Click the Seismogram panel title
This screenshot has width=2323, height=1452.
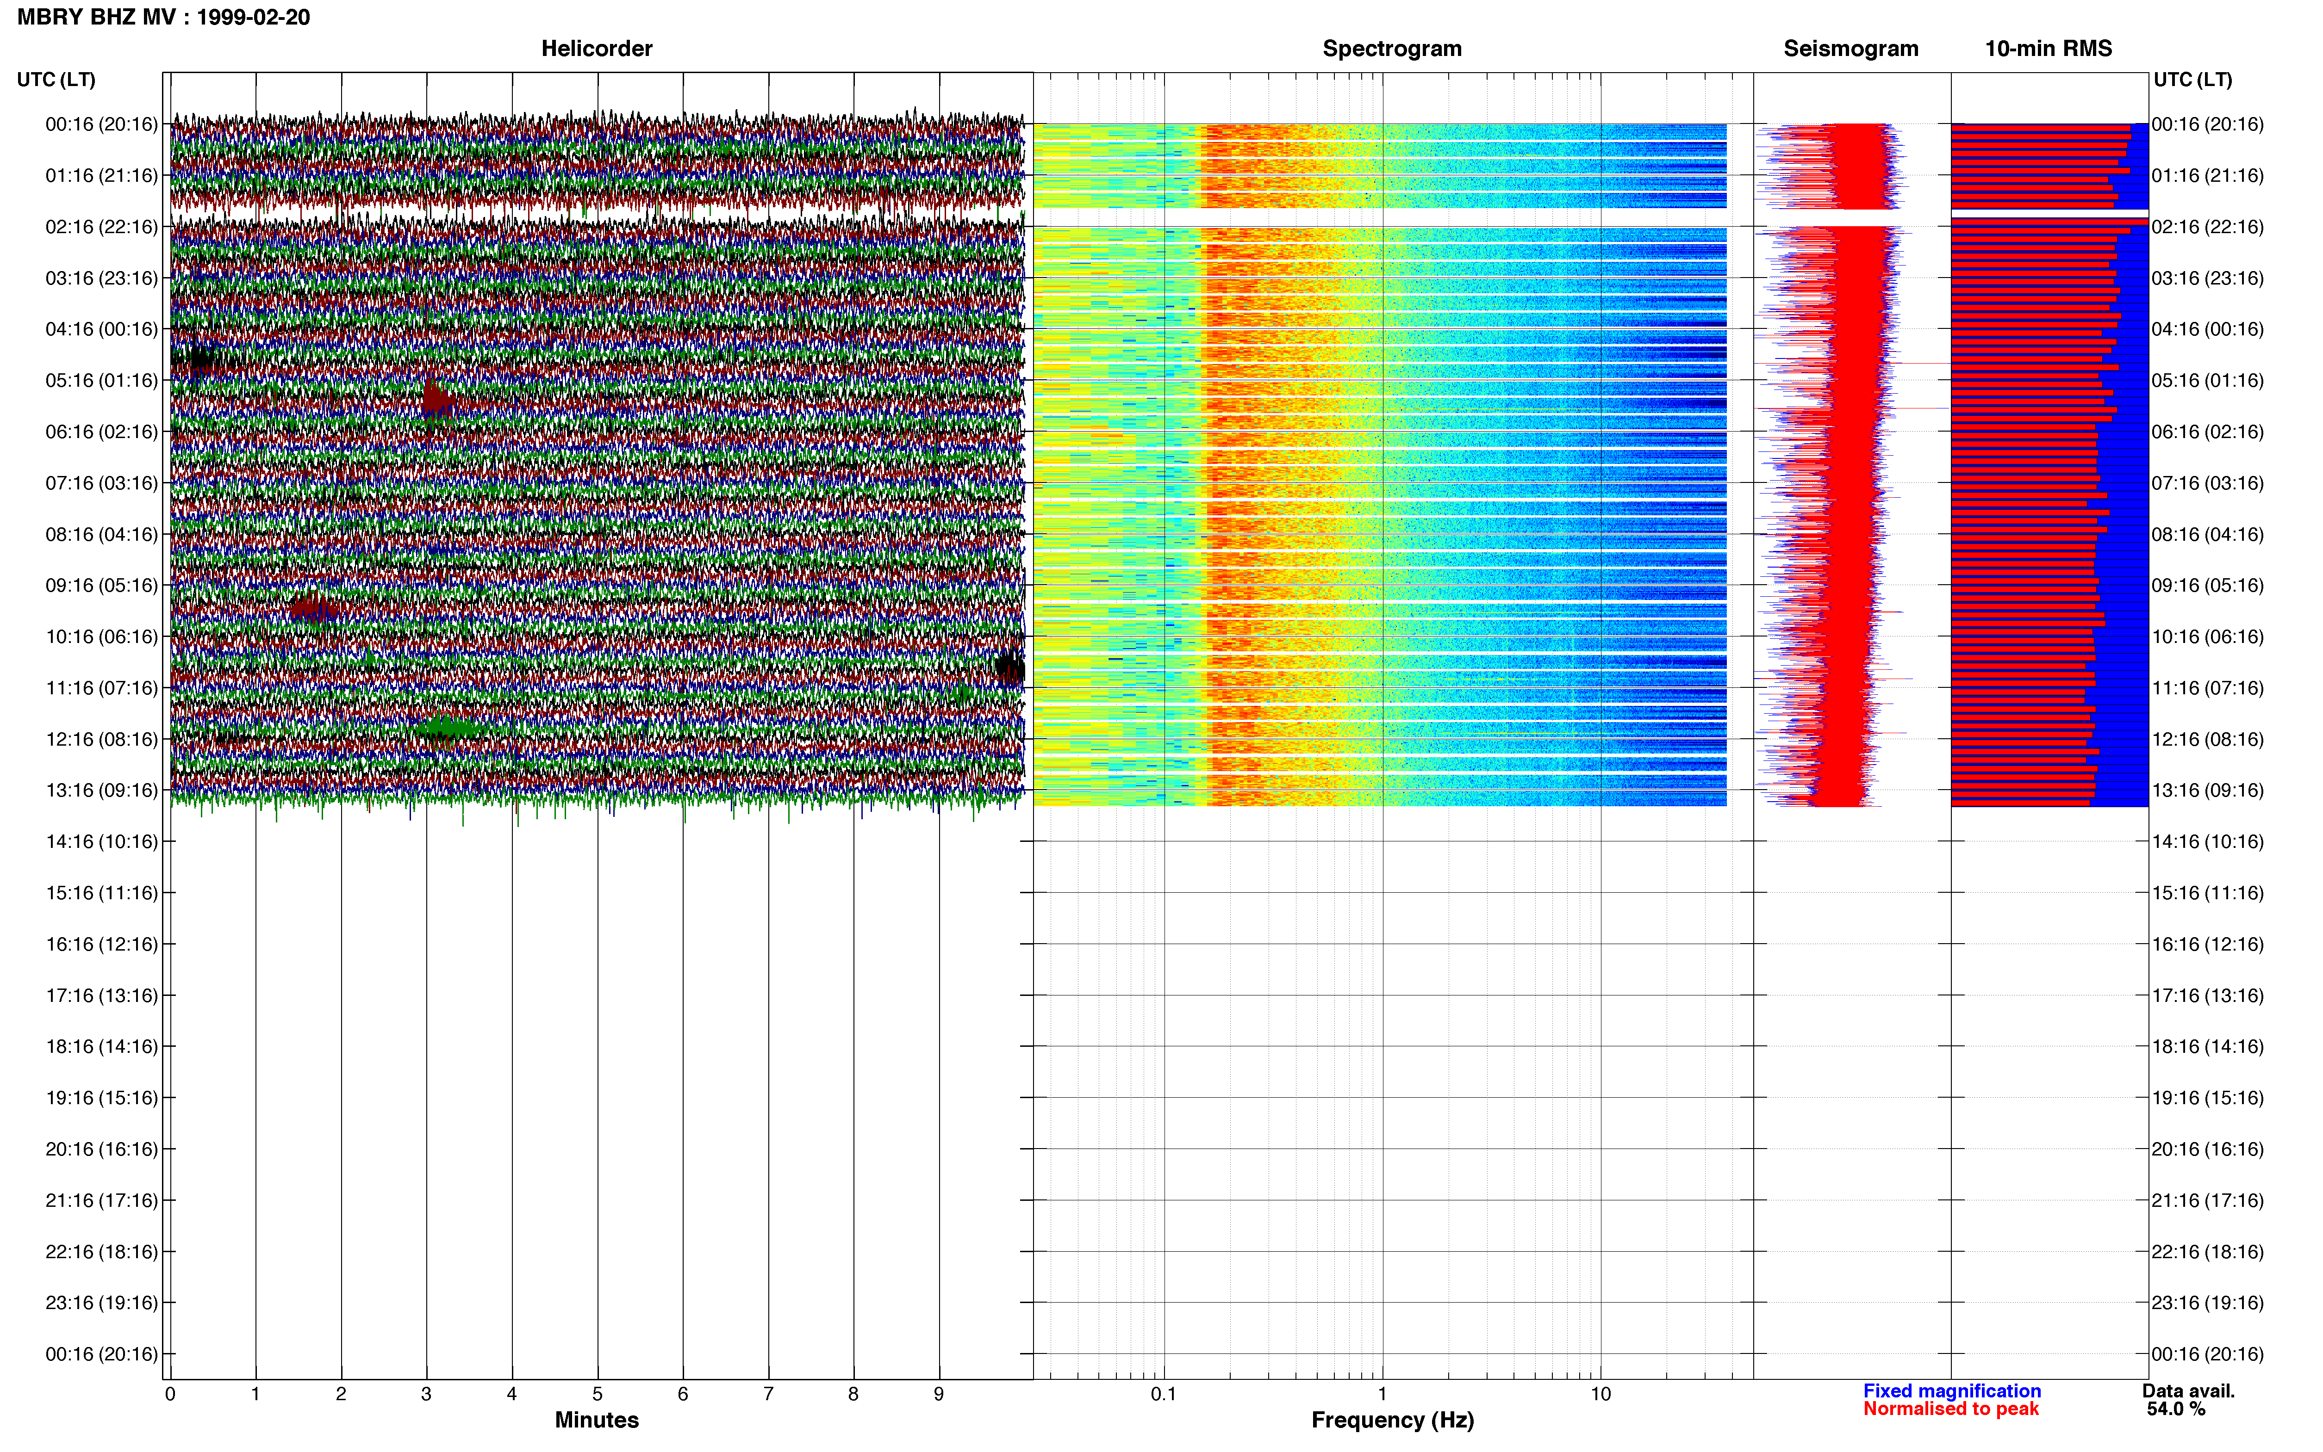point(1850,48)
